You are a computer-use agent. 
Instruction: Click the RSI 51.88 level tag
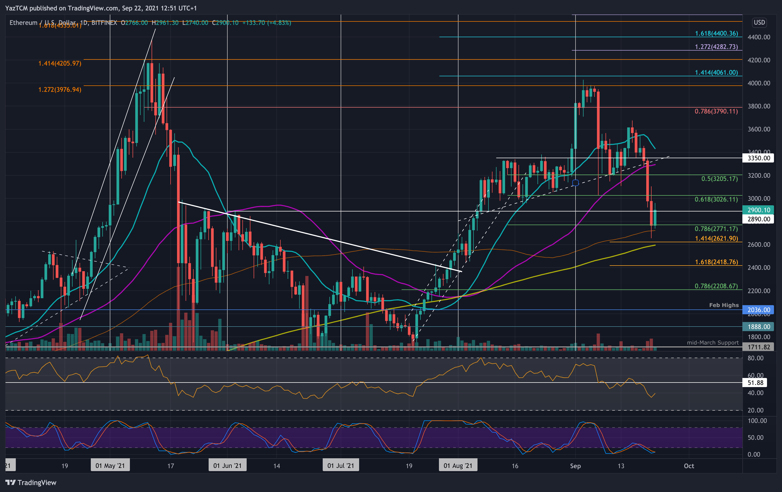pyautogui.click(x=755, y=383)
